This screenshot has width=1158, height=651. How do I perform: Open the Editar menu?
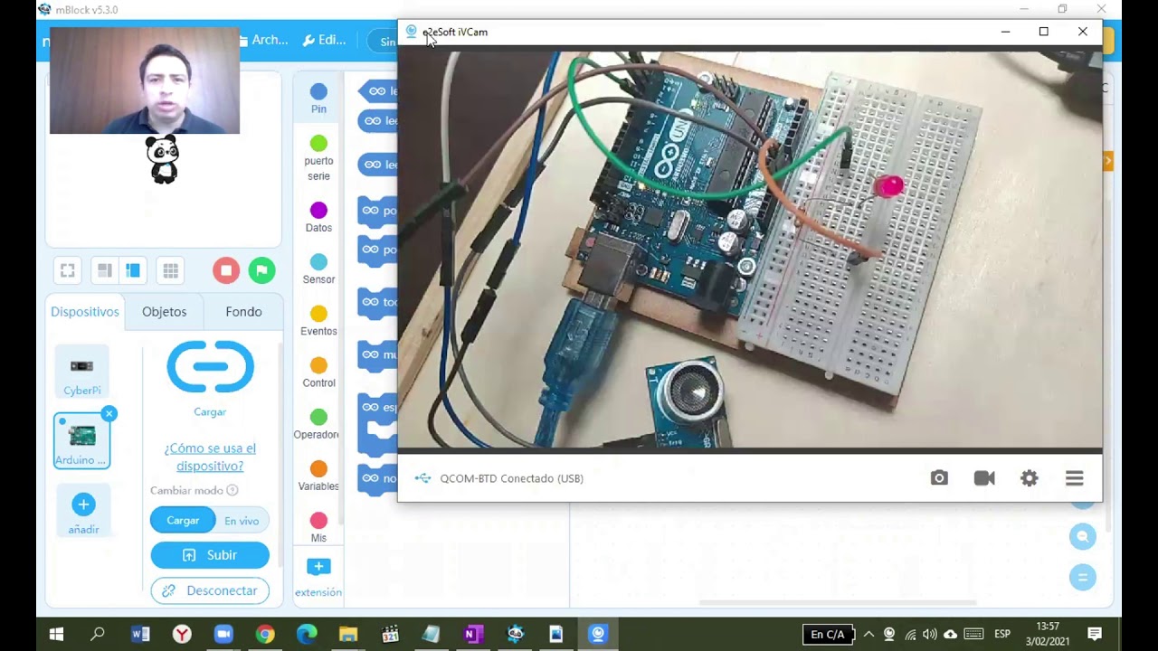(324, 40)
